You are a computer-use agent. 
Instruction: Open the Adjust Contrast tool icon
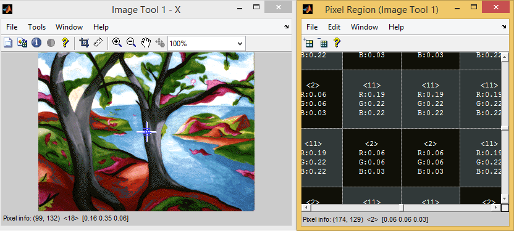(x=51, y=43)
